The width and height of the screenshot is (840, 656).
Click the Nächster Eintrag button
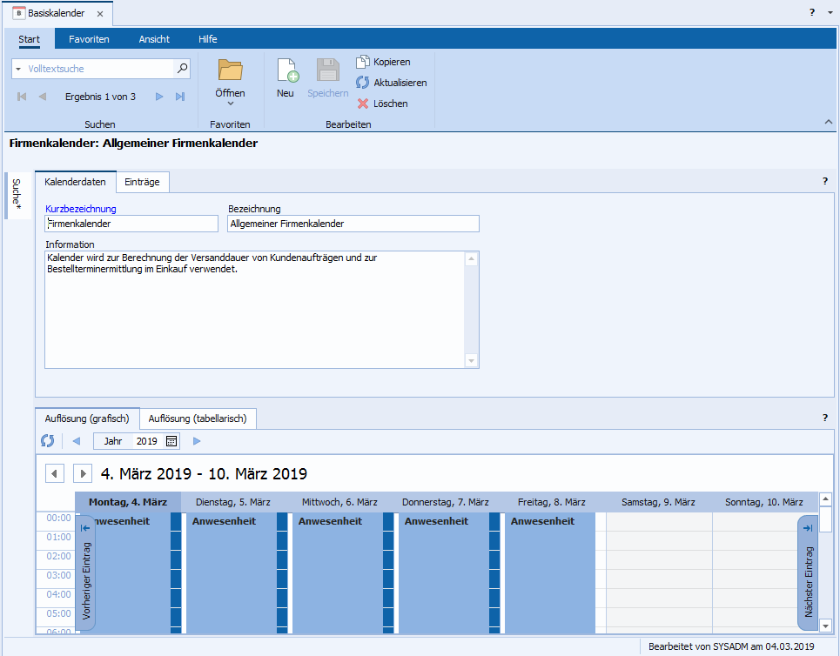808,572
